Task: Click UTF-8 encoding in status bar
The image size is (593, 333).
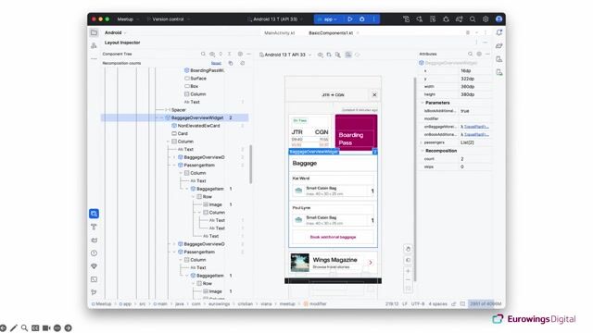Action: click(418, 304)
